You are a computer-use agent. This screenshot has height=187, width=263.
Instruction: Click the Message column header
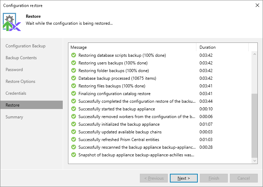(x=132, y=47)
